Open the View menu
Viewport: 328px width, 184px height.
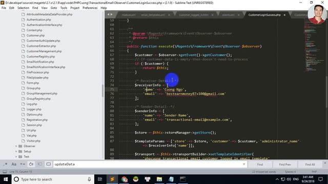click(x=45, y=8)
